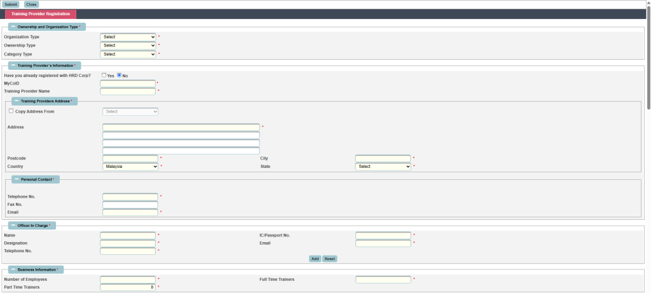Click the Add button for officer
The image size is (651, 293).
[x=315, y=259]
